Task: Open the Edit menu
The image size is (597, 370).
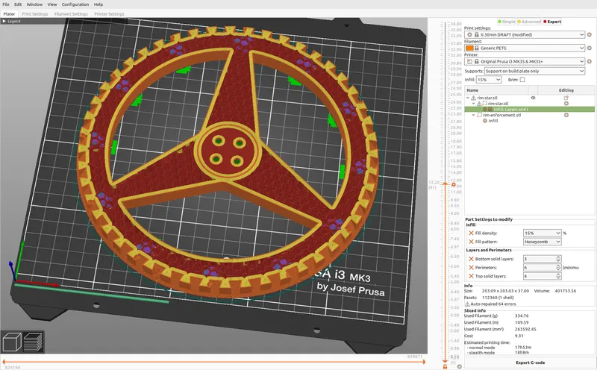Action: pyautogui.click(x=18, y=4)
